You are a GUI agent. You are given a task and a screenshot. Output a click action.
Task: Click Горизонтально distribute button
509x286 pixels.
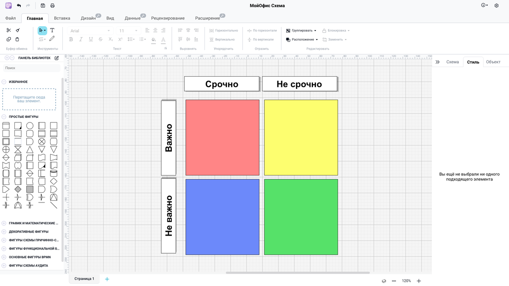click(224, 31)
